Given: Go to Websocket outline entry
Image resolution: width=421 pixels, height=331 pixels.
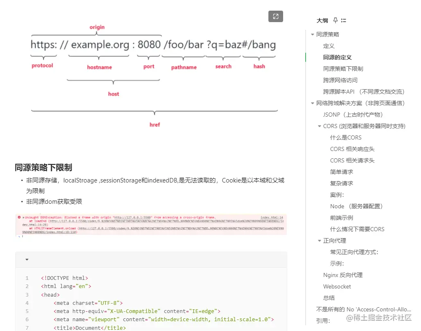Looking at the screenshot, I should 337,286.
